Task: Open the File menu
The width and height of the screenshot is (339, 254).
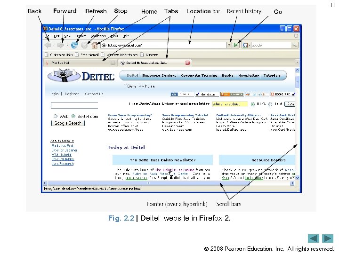Action: (x=47, y=36)
